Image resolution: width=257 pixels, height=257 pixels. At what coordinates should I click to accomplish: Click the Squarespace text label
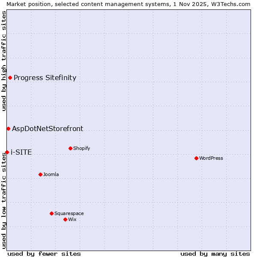coord(69,213)
